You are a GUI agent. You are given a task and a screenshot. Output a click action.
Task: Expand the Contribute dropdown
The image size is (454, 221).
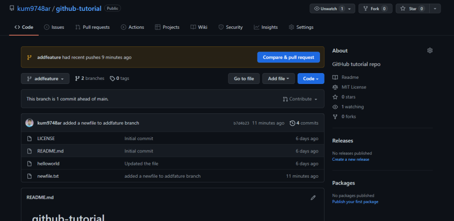[x=300, y=99]
